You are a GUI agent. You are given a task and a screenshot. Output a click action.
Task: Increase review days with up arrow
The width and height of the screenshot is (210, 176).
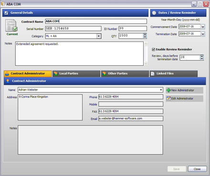[202, 56]
